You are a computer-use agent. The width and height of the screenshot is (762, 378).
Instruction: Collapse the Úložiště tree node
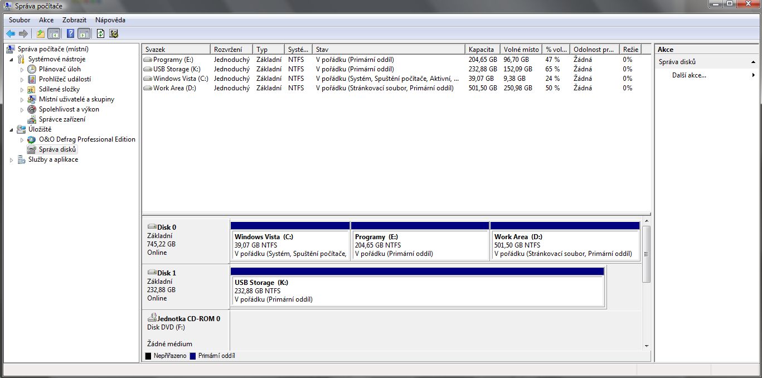11,129
